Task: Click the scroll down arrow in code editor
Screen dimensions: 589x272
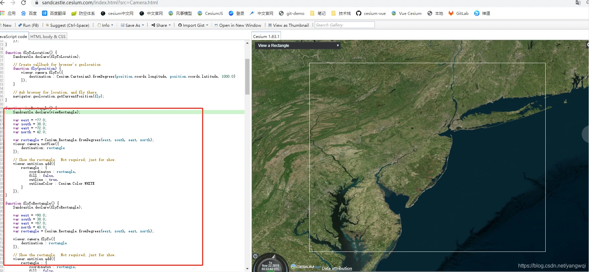Action: (x=247, y=269)
